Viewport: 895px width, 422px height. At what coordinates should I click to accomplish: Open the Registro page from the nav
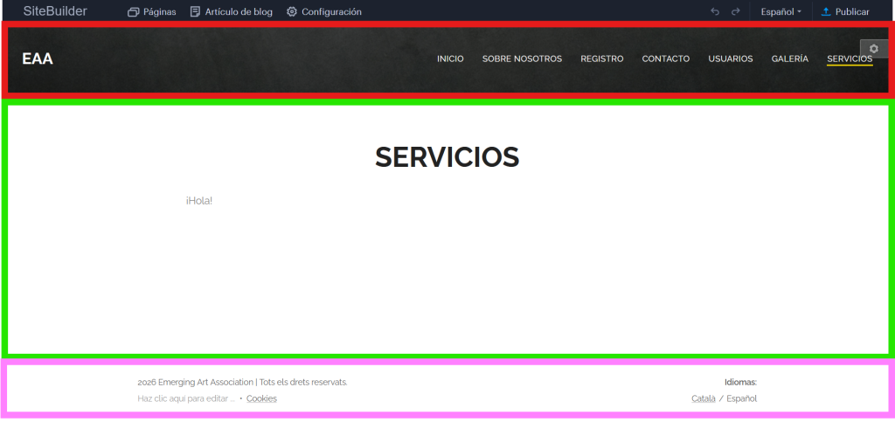pos(601,59)
